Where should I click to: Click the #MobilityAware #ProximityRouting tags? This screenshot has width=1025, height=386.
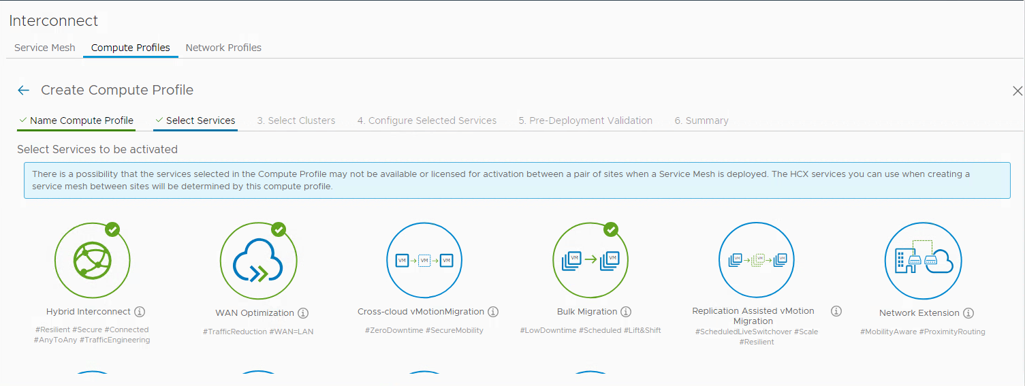tap(923, 332)
